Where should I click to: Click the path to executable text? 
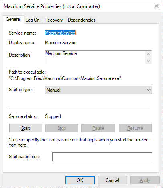coord(65,78)
